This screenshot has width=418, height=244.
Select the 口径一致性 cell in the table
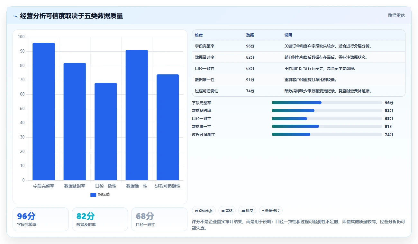[x=204, y=69]
